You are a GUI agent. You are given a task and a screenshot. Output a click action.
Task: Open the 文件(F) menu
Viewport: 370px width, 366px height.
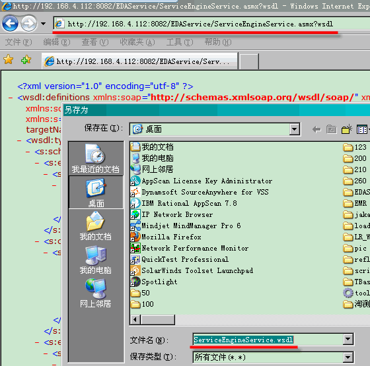coord(18,42)
